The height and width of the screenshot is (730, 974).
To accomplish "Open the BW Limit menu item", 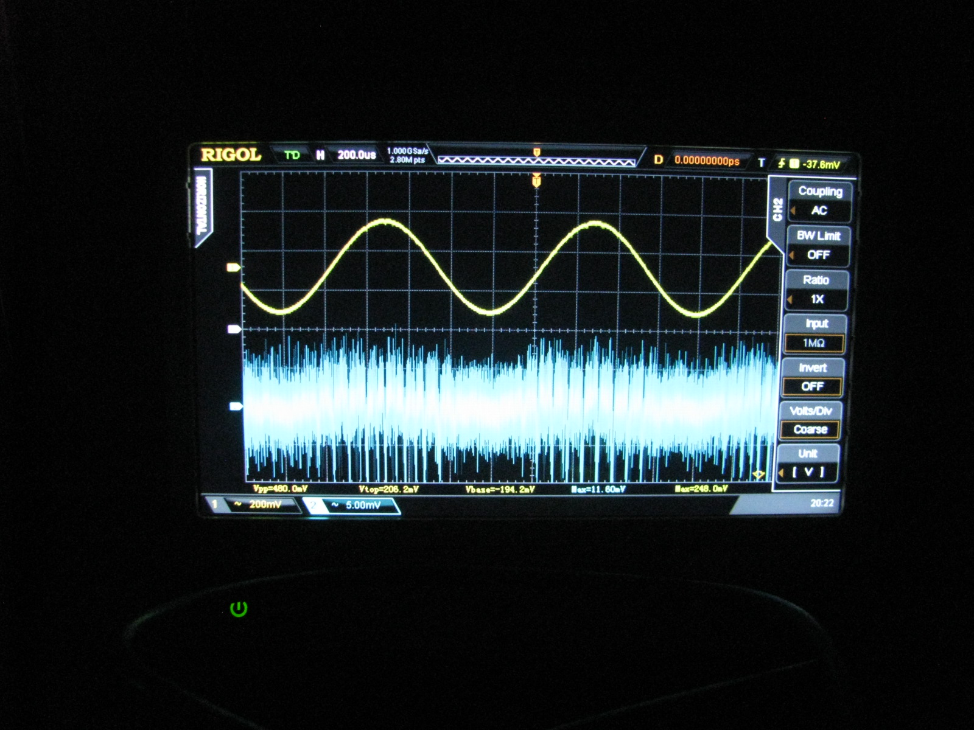I will pyautogui.click(x=818, y=246).
